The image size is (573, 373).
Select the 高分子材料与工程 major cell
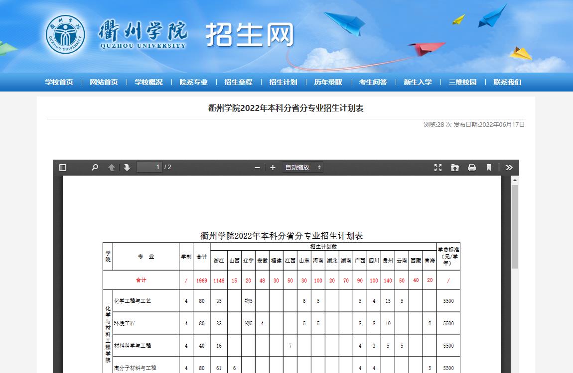tap(146, 365)
